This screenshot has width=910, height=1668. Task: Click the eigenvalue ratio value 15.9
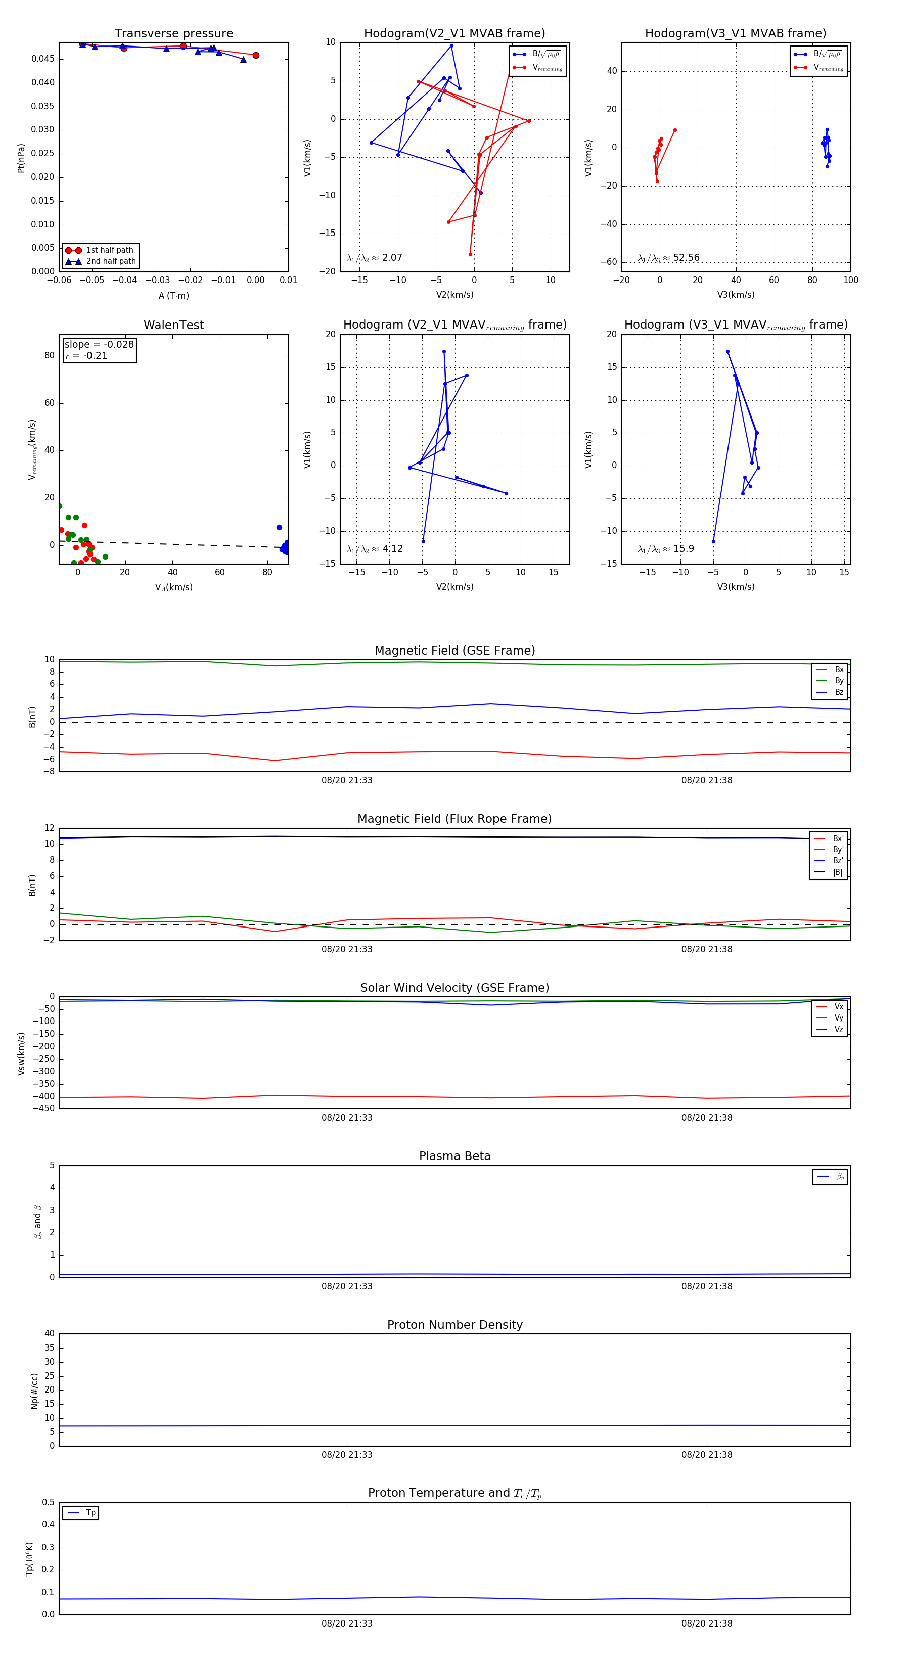coord(684,549)
